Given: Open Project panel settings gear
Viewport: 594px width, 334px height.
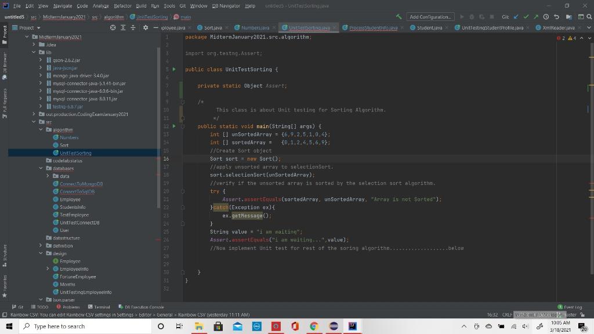Looking at the screenshot, I should [146, 27].
